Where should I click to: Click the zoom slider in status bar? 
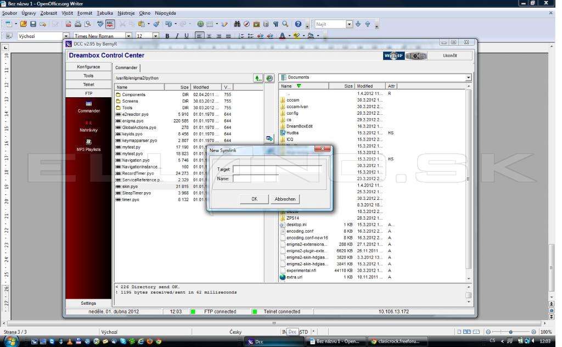click(x=511, y=332)
